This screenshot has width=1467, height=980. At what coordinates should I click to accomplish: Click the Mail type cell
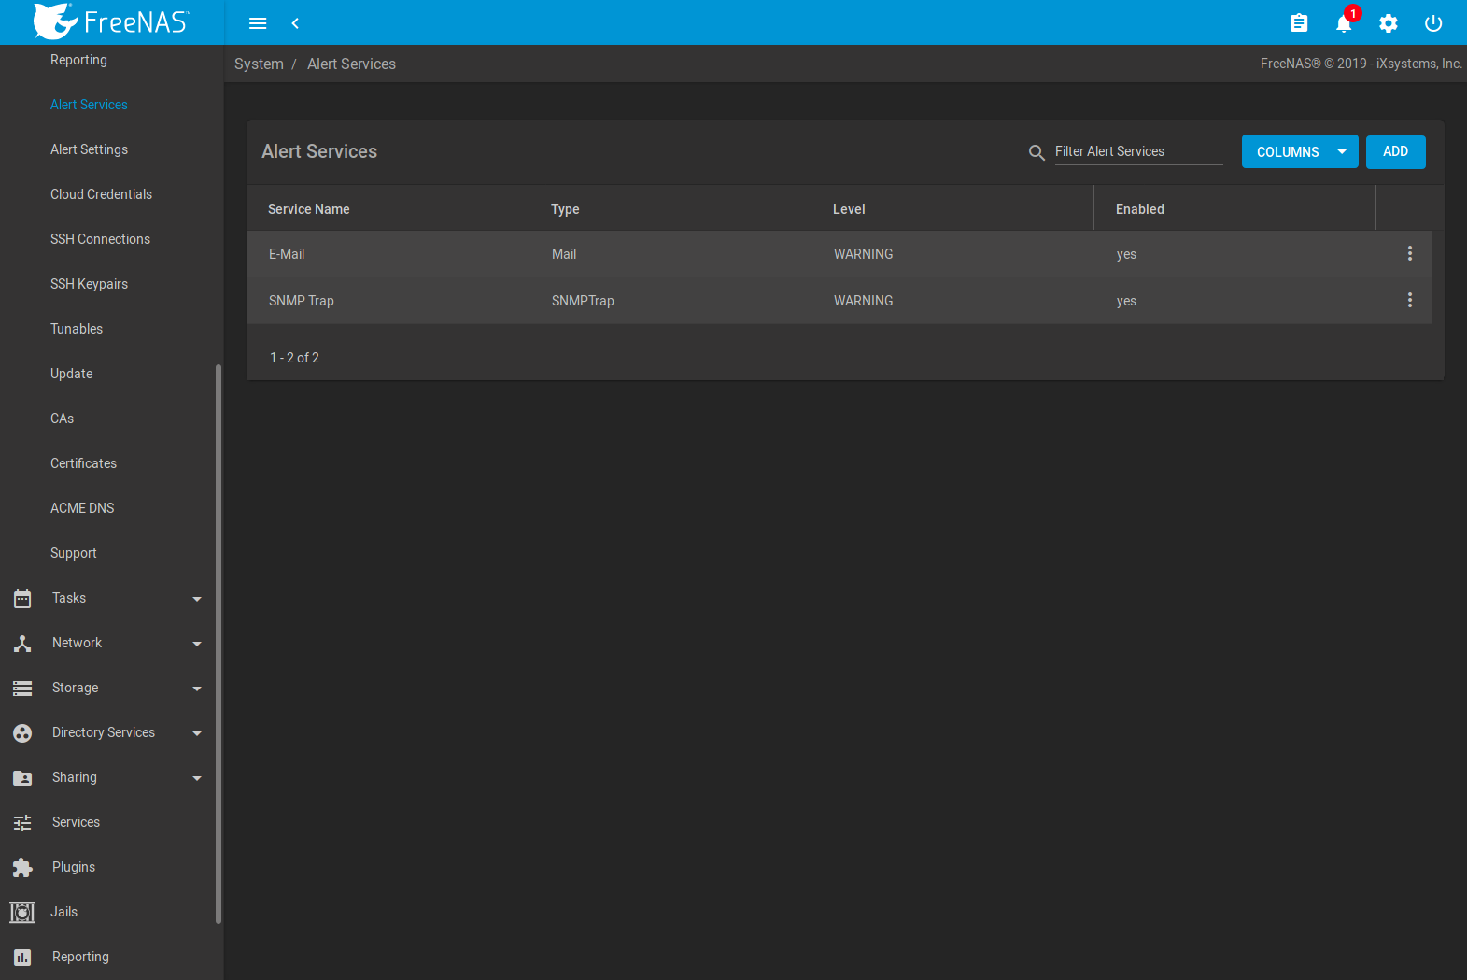pyautogui.click(x=564, y=254)
